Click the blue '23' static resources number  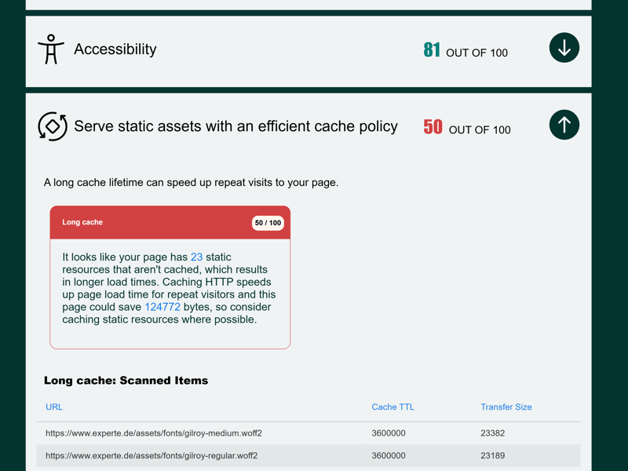coord(196,257)
